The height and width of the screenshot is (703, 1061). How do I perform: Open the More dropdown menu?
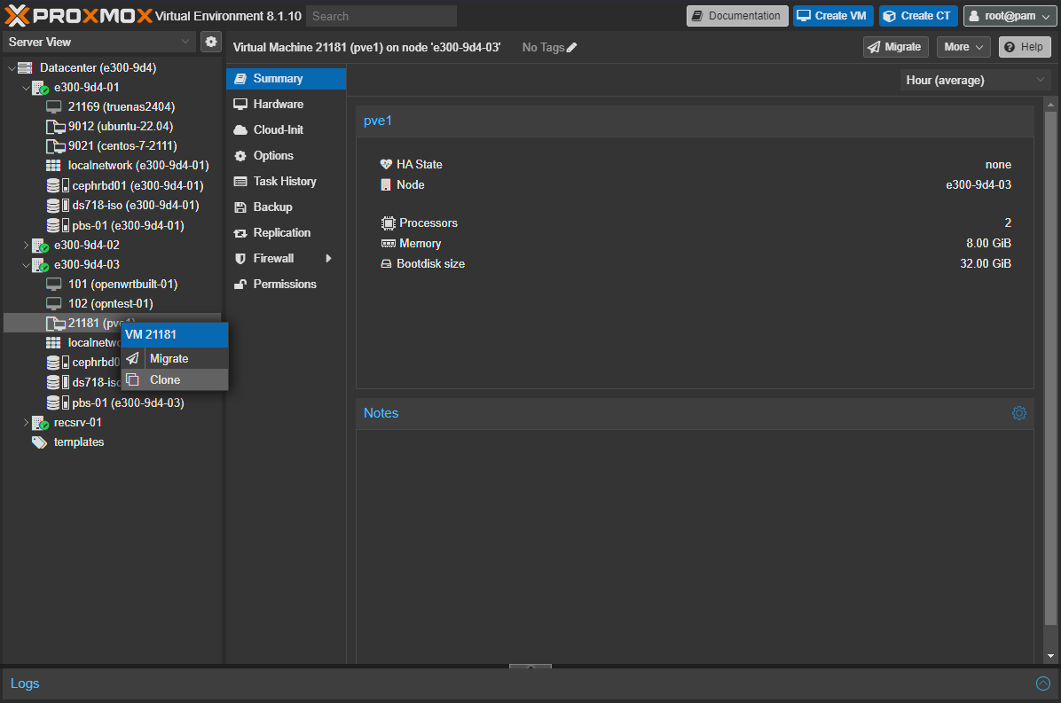pyautogui.click(x=963, y=47)
